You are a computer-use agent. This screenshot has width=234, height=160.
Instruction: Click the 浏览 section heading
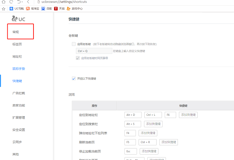[x=72, y=95]
